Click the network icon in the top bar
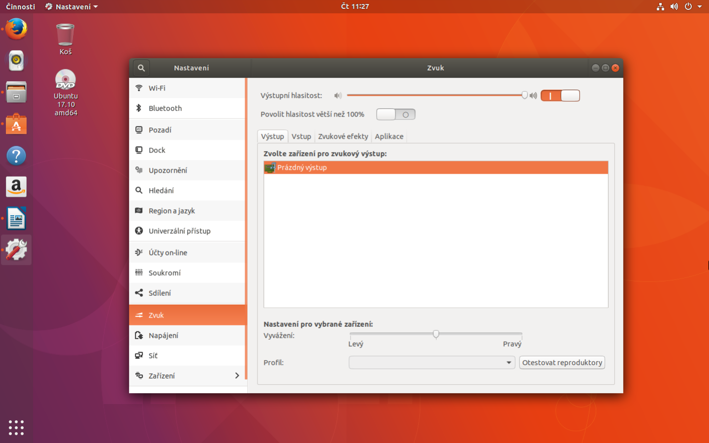 click(x=660, y=6)
